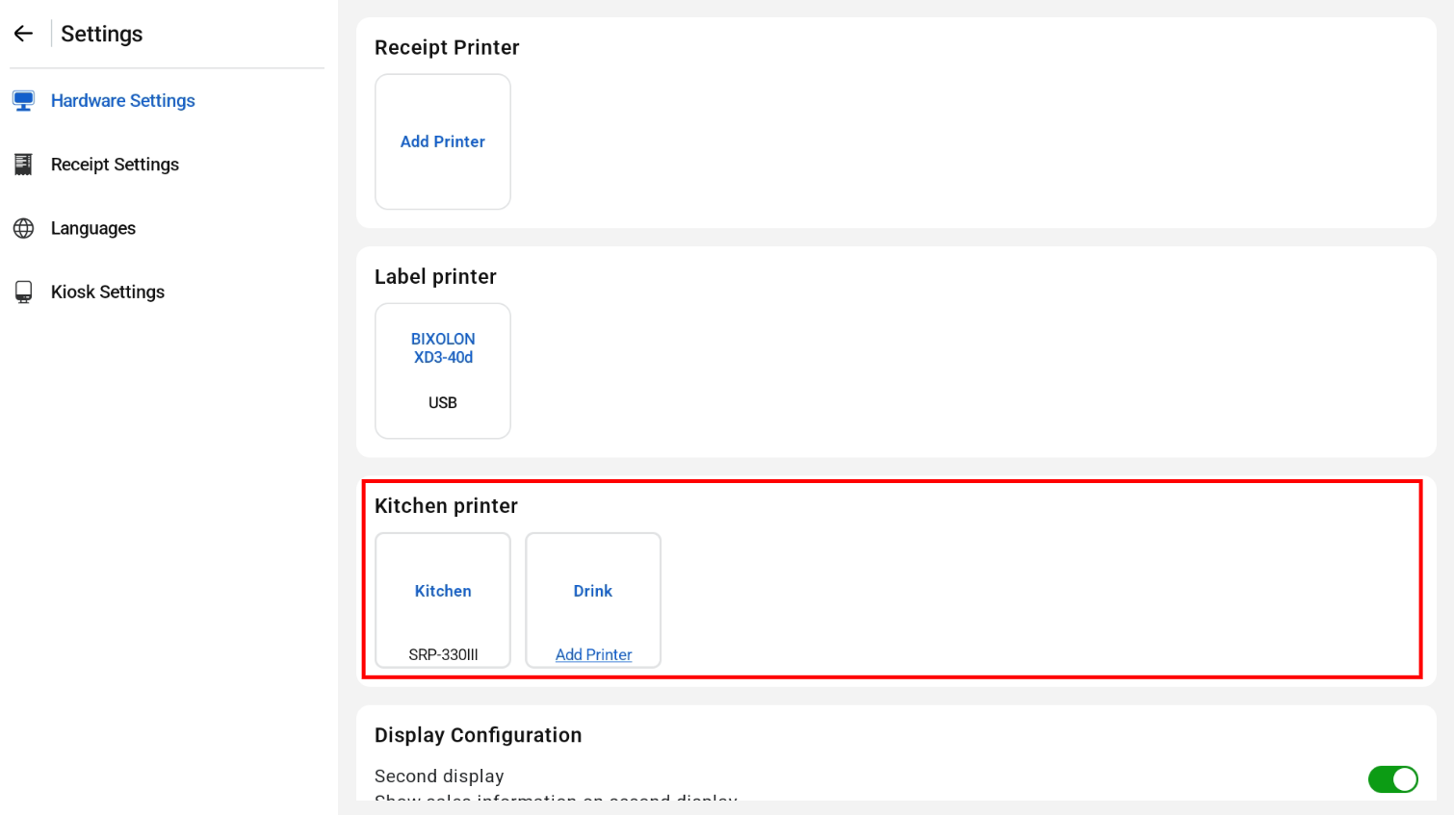Open Hardware Settings in the sidebar
1454x815 pixels.
pyautogui.click(x=122, y=101)
